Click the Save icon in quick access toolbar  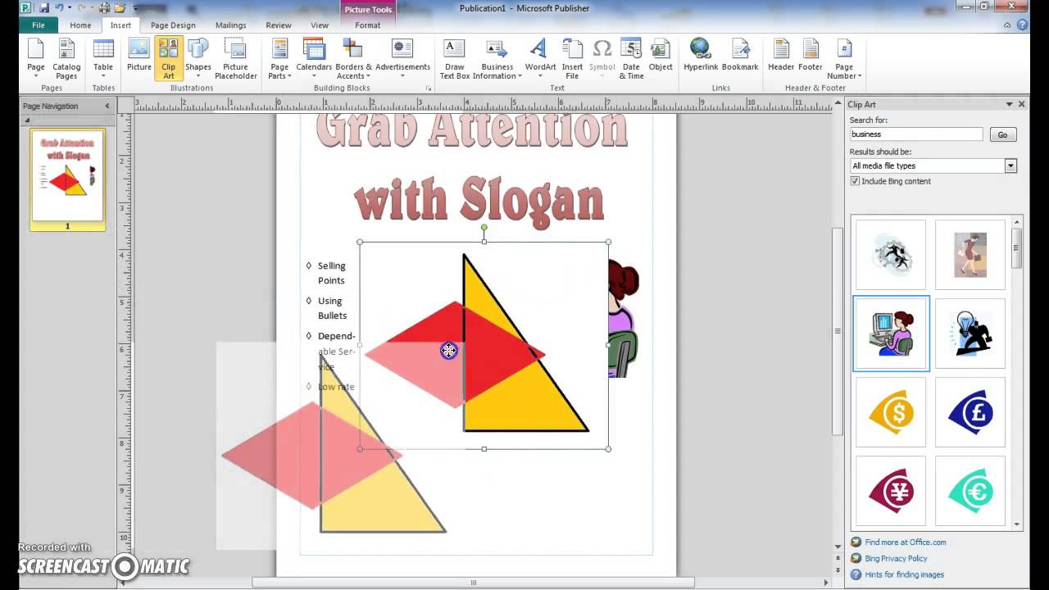(43, 8)
